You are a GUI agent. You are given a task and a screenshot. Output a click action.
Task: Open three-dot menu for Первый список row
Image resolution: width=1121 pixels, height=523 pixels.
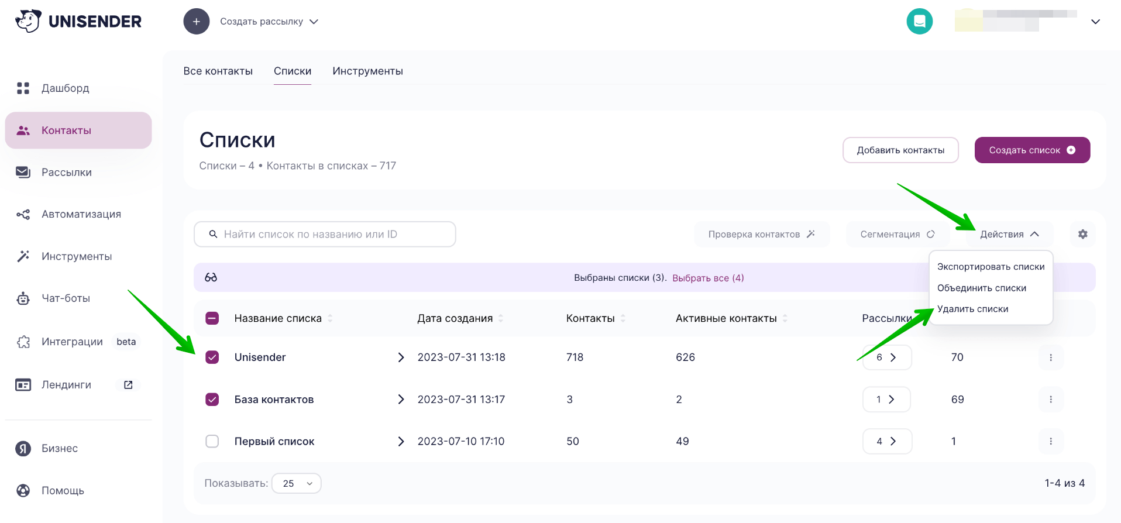coord(1051,442)
